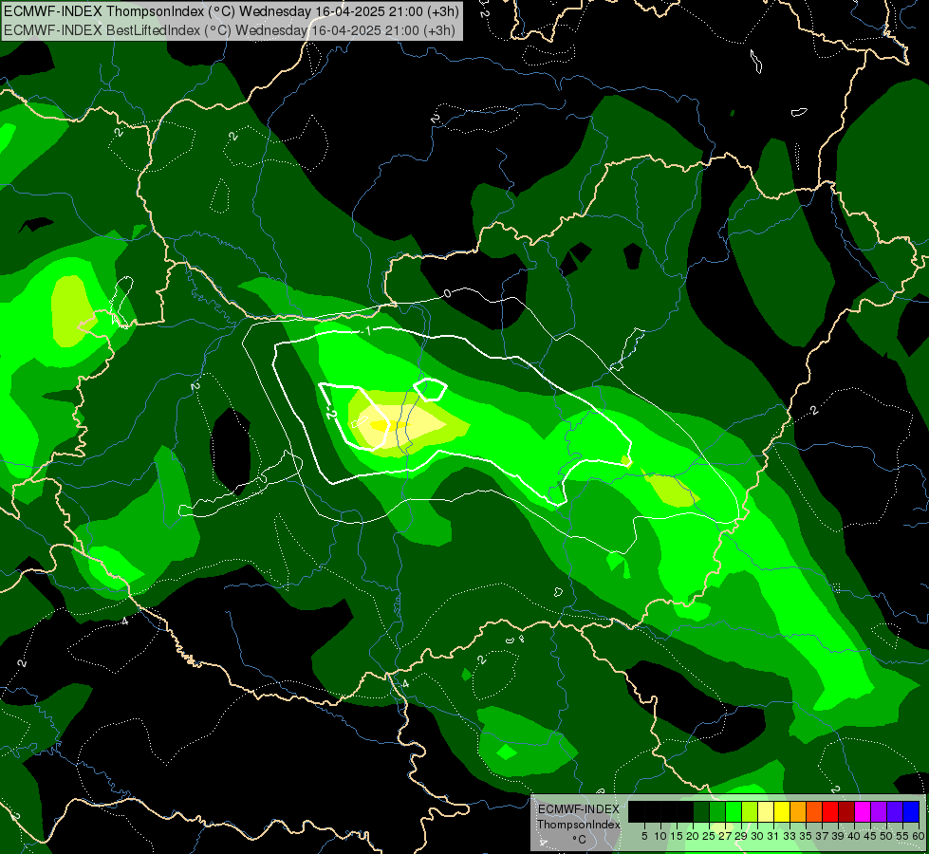Pick the light orange 33–35 legend swatch
The image size is (929, 854).
pos(798,811)
